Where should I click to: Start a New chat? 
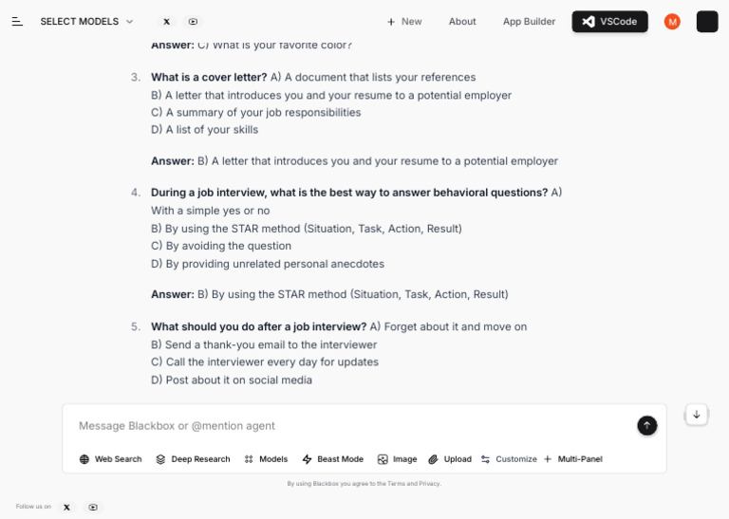(x=403, y=22)
